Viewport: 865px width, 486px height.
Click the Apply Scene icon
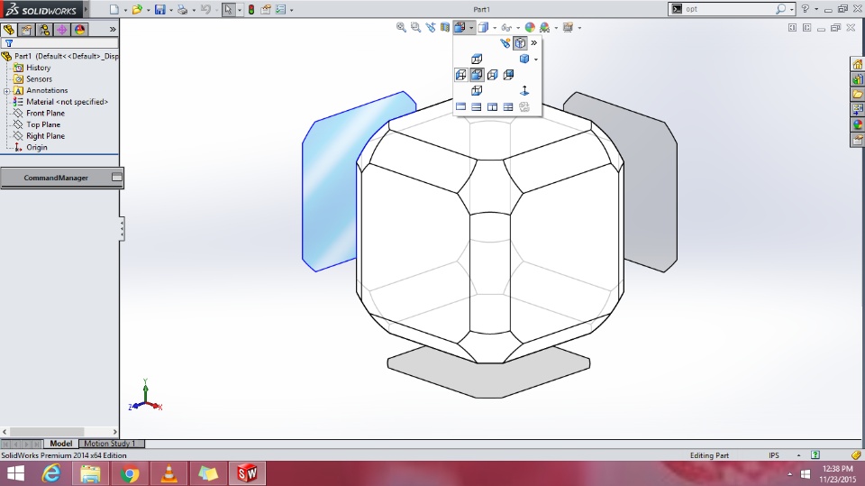coord(545,27)
